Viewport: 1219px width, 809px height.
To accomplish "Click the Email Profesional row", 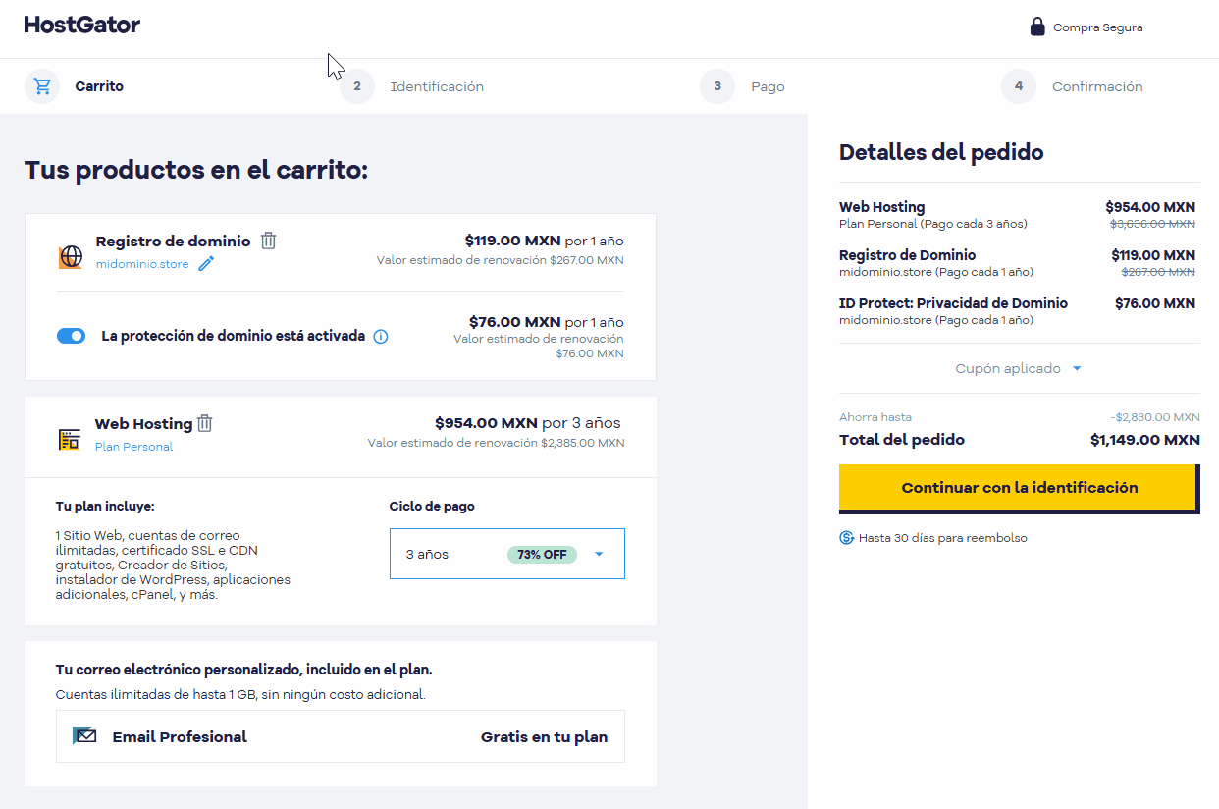I will 341,736.
